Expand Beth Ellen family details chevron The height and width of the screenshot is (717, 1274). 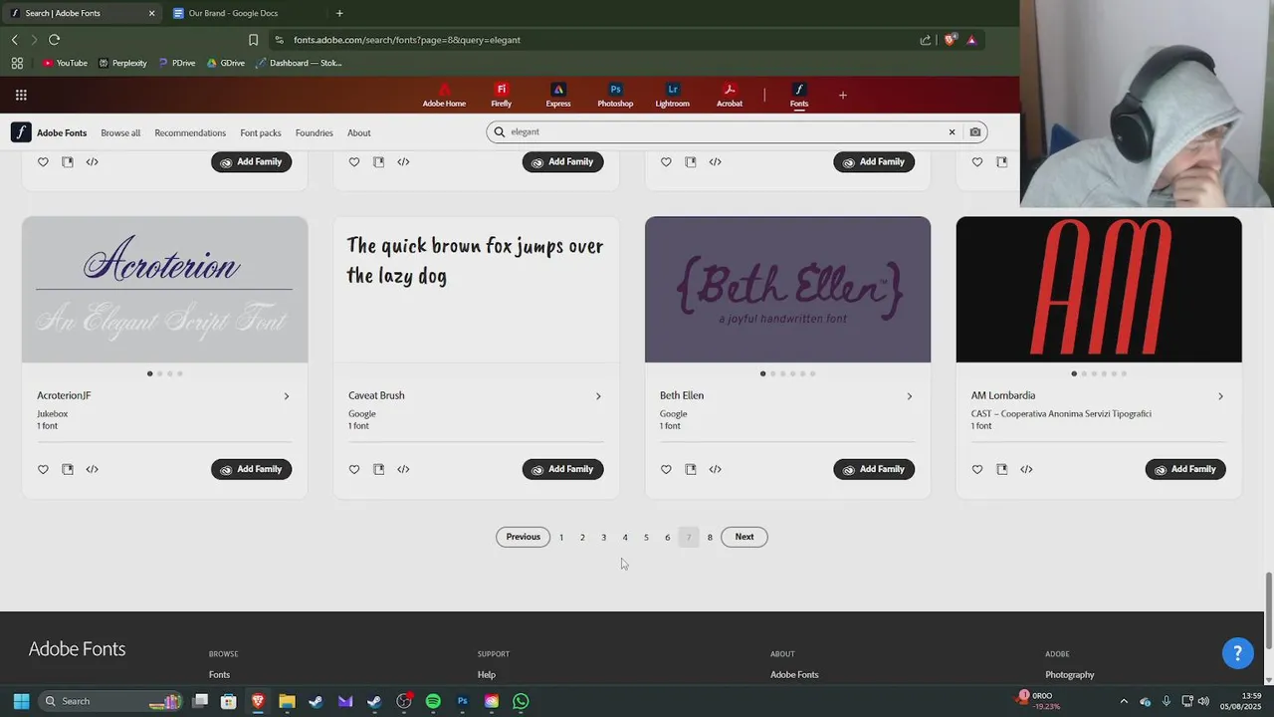[x=910, y=396]
